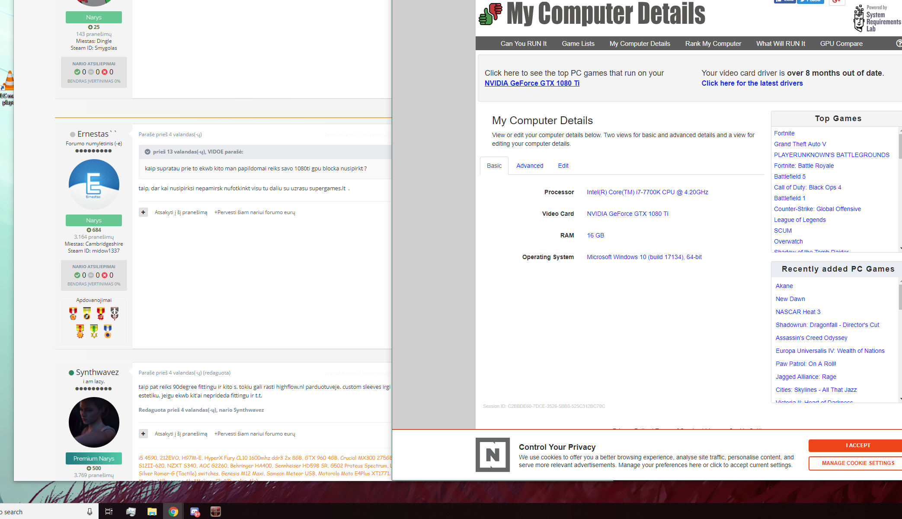
Task: Click NVIDIA GeForce GTX 1080 Ti top games link
Action: 532,83
